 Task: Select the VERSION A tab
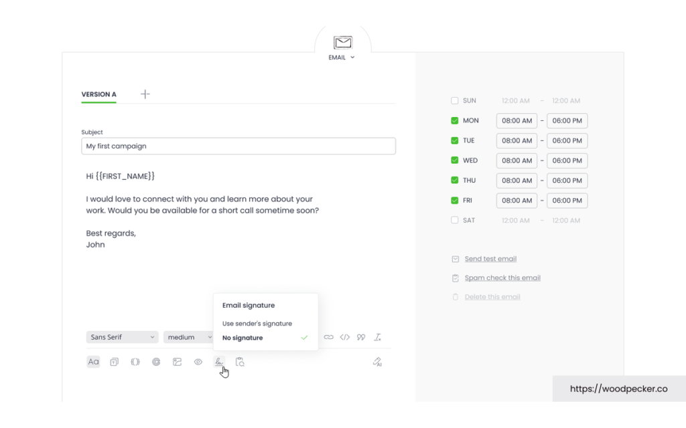click(x=99, y=94)
